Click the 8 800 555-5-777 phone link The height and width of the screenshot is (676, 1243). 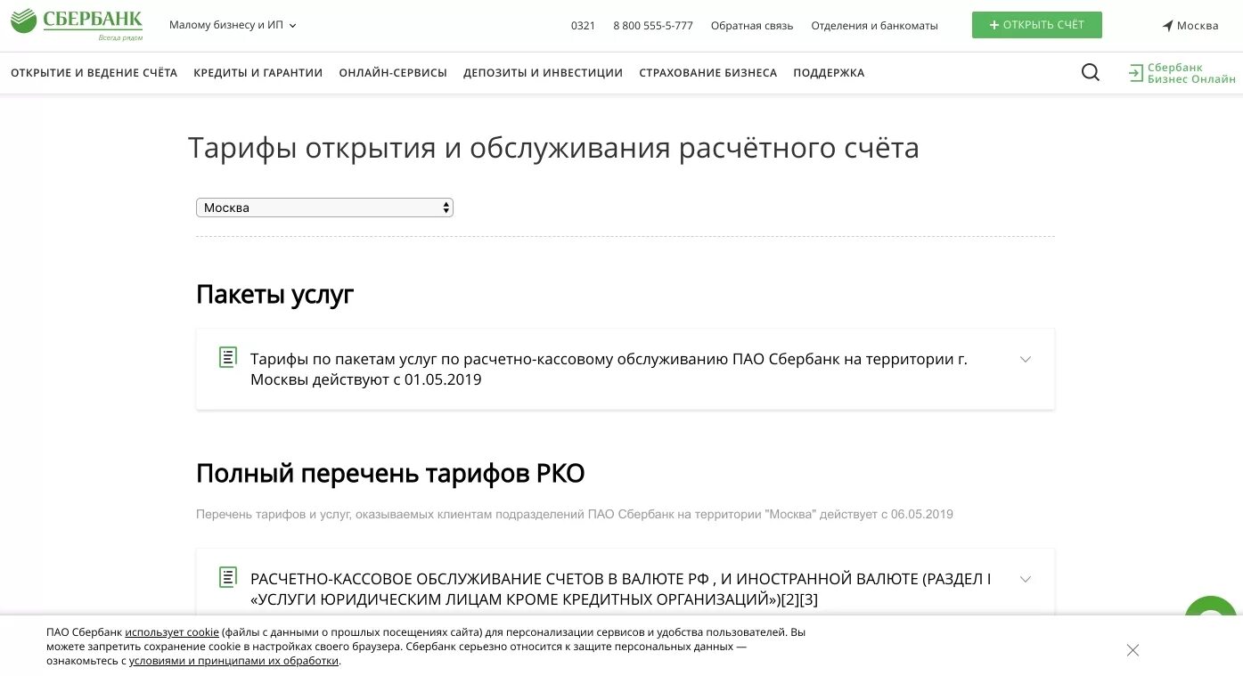click(653, 26)
